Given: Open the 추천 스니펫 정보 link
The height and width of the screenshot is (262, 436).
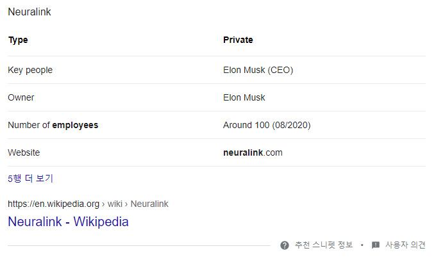Looking at the screenshot, I should tap(324, 245).
